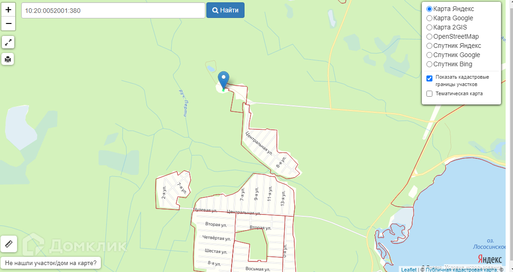Click the Яндекс logo on map
513x272 pixels.
click(490, 259)
